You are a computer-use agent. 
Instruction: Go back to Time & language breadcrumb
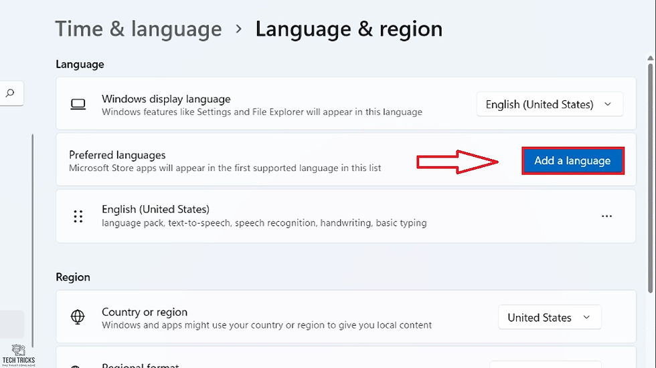tap(139, 29)
